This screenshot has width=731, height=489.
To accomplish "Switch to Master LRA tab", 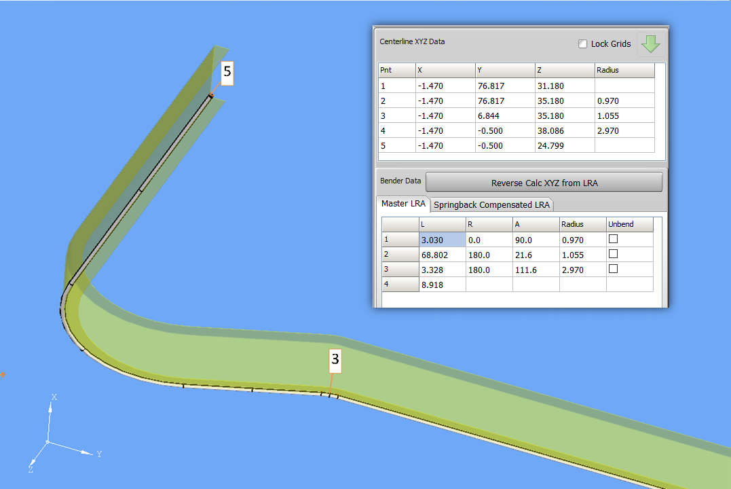I will click(x=403, y=204).
